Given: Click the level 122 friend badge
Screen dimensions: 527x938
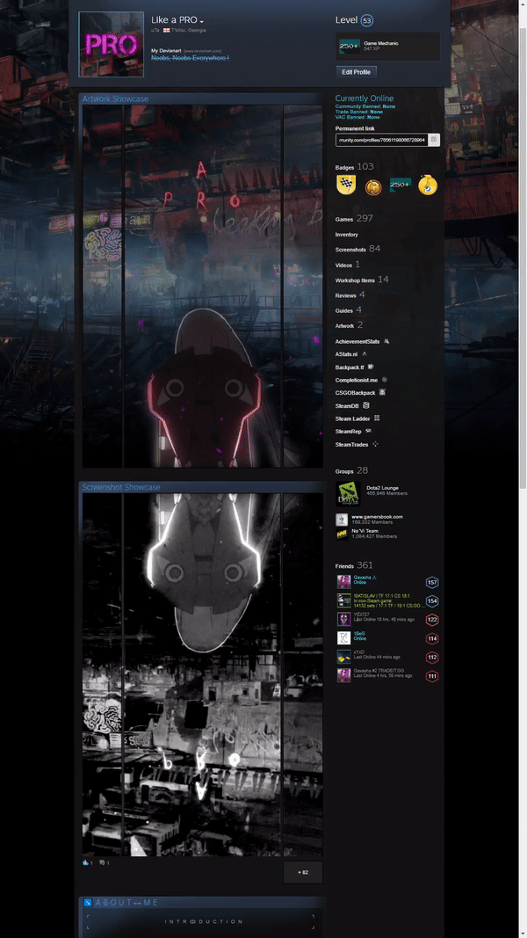Looking at the screenshot, I should [x=432, y=620].
